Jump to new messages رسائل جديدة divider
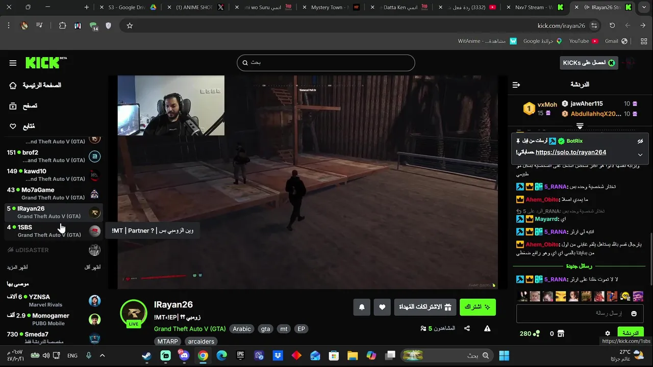This screenshot has height=367, width=653. [x=579, y=266]
